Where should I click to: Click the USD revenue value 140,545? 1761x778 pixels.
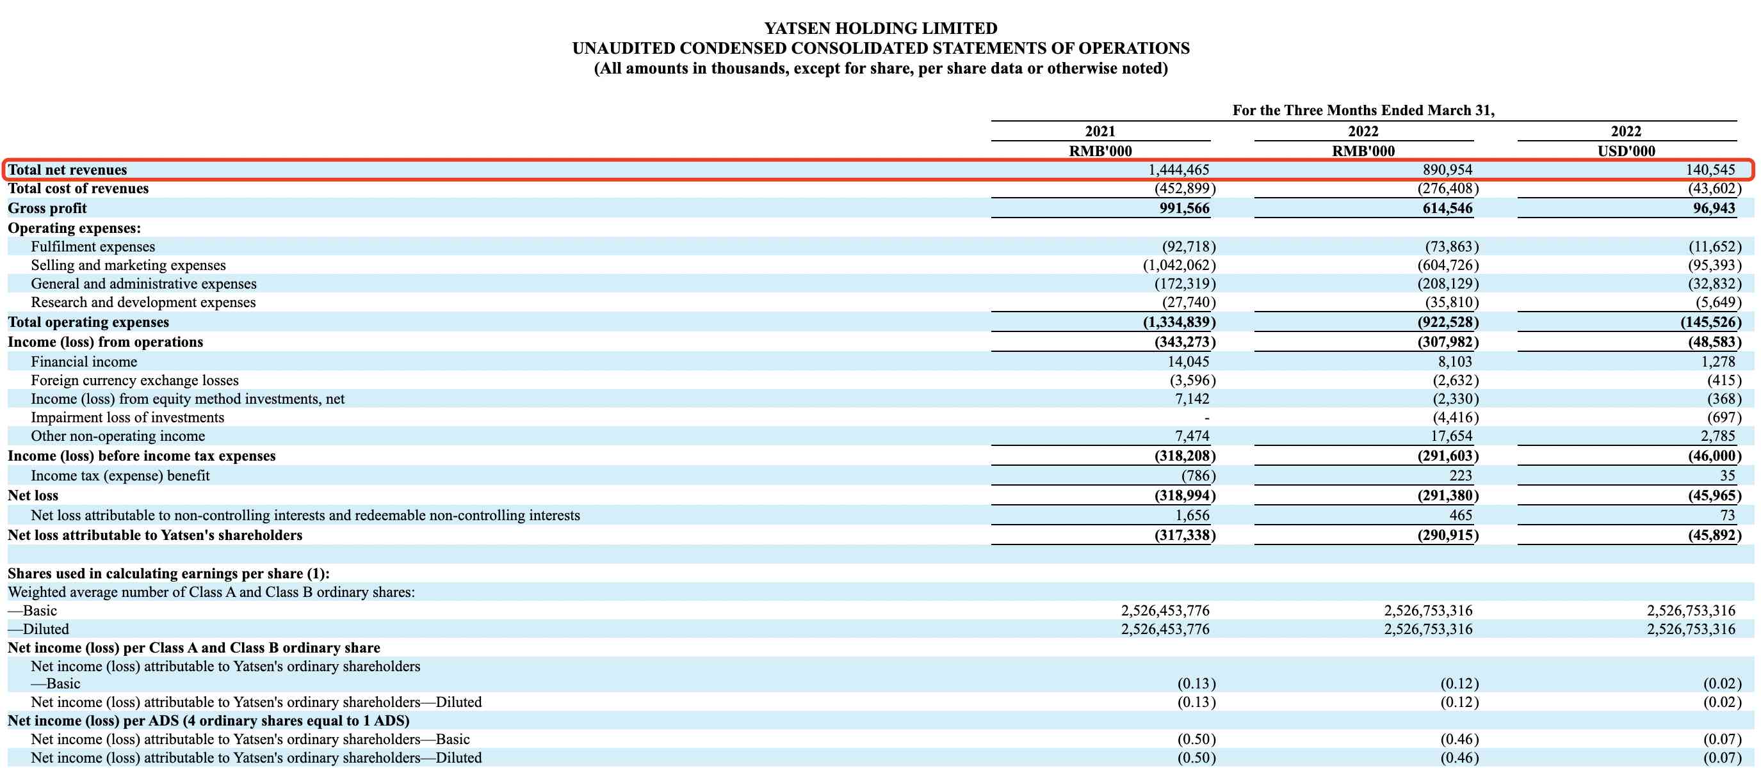tap(1710, 170)
